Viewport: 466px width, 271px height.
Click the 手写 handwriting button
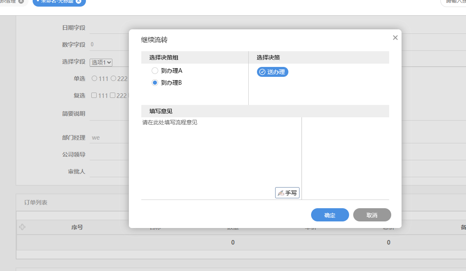tap(287, 193)
